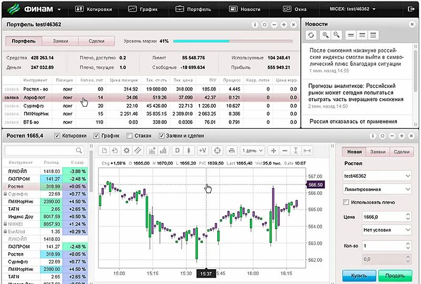The width and height of the screenshot is (421, 284).
Task: Select ЛУКОЙЛ 1418.03 -3.88 % row
Action: pos(45,171)
